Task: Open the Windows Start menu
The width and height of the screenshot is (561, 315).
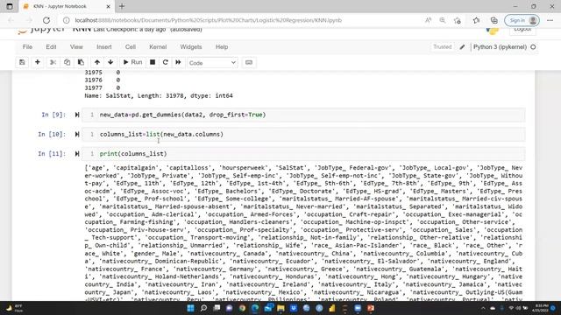Action: pyautogui.click(x=191, y=308)
